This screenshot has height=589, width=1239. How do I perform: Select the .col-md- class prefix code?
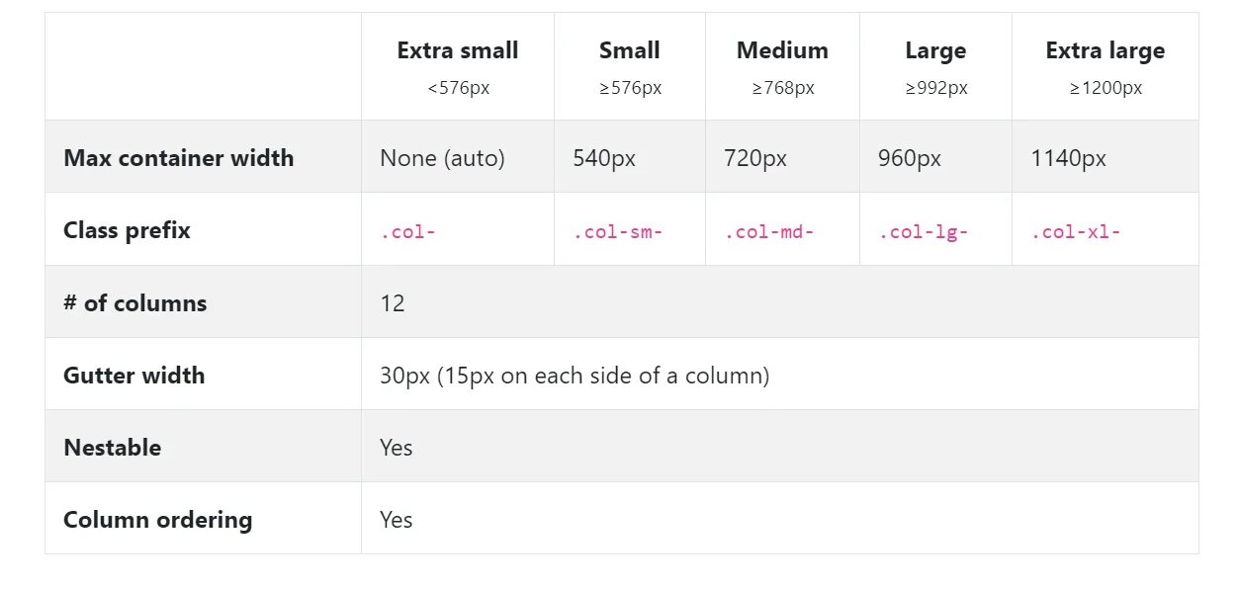point(769,233)
